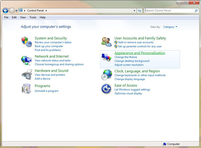This screenshot has width=201, height=148.
Task: Open User Accounts and Family Safety
Action: pos(140,38)
